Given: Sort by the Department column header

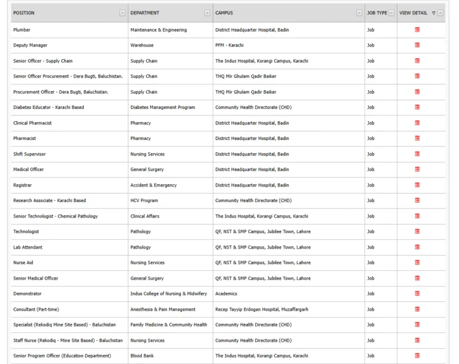Looking at the screenshot, I should tap(145, 13).
